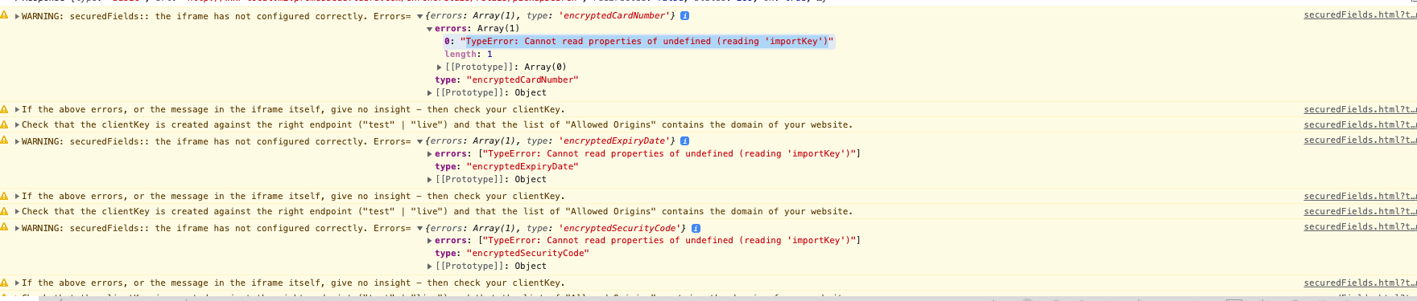Expand the errors array in the encryptedExpiryDate object
This screenshot has height=301, width=1417.
click(x=429, y=154)
